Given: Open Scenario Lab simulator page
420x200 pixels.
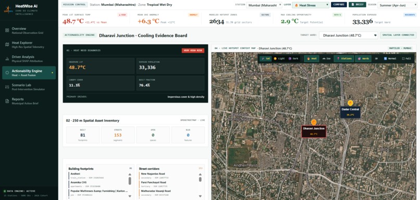Looking at the screenshot, I should pyautogui.click(x=29, y=87).
